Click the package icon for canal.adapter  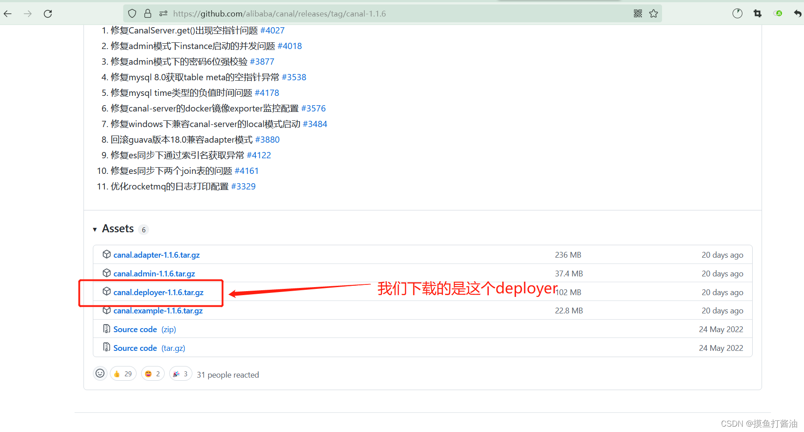(x=107, y=254)
